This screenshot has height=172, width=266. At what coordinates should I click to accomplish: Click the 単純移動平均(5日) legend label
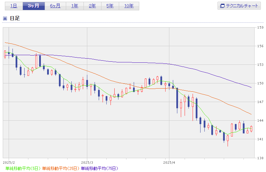pos(23,168)
